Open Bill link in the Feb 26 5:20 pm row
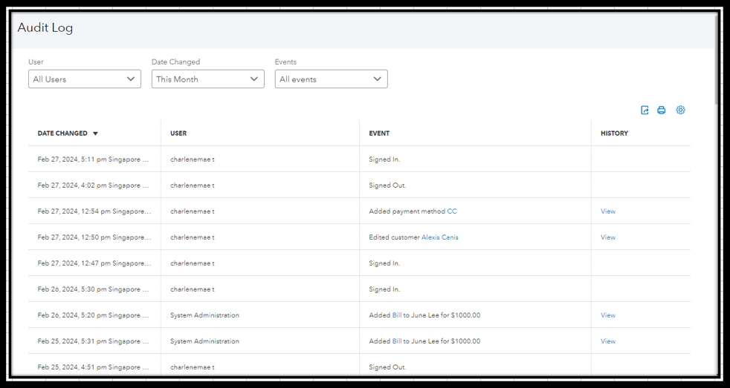 click(397, 315)
